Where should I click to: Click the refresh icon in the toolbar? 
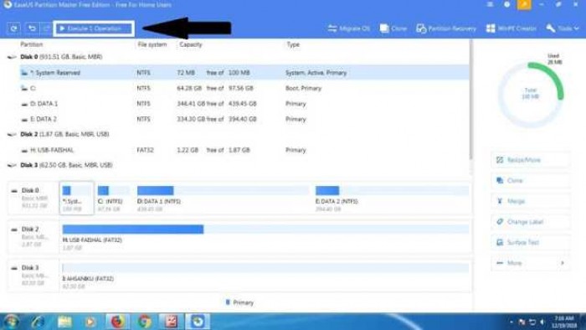(14, 28)
